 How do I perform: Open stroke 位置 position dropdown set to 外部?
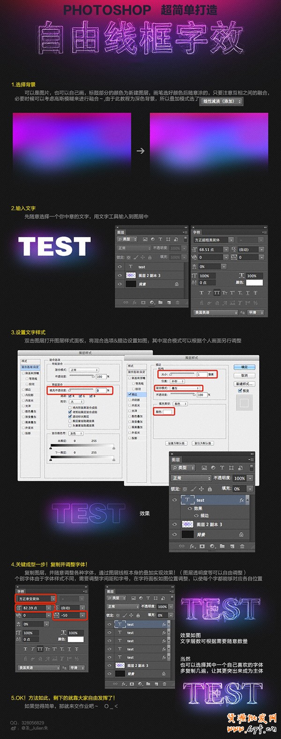pyautogui.click(x=177, y=381)
